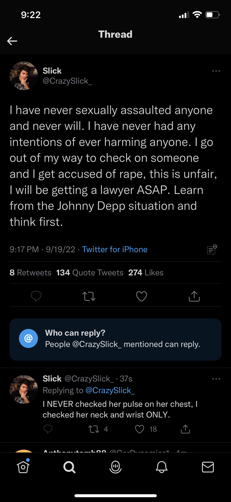Open the Twitter for iPhone link
Screen dimensions: 231x502
115,249
